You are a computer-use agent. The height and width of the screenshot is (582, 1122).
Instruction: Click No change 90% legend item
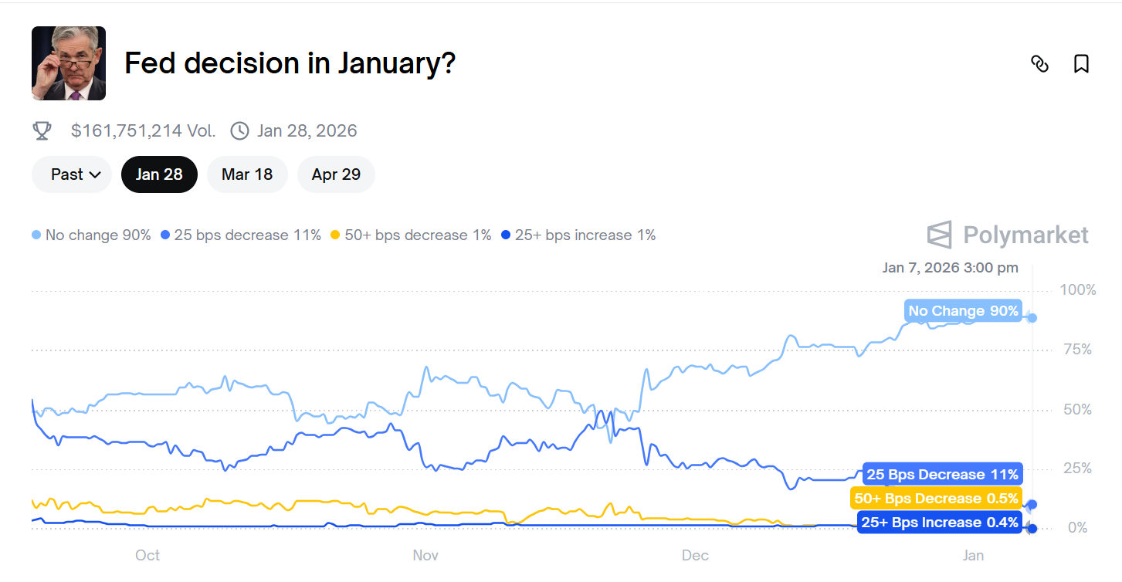click(92, 235)
